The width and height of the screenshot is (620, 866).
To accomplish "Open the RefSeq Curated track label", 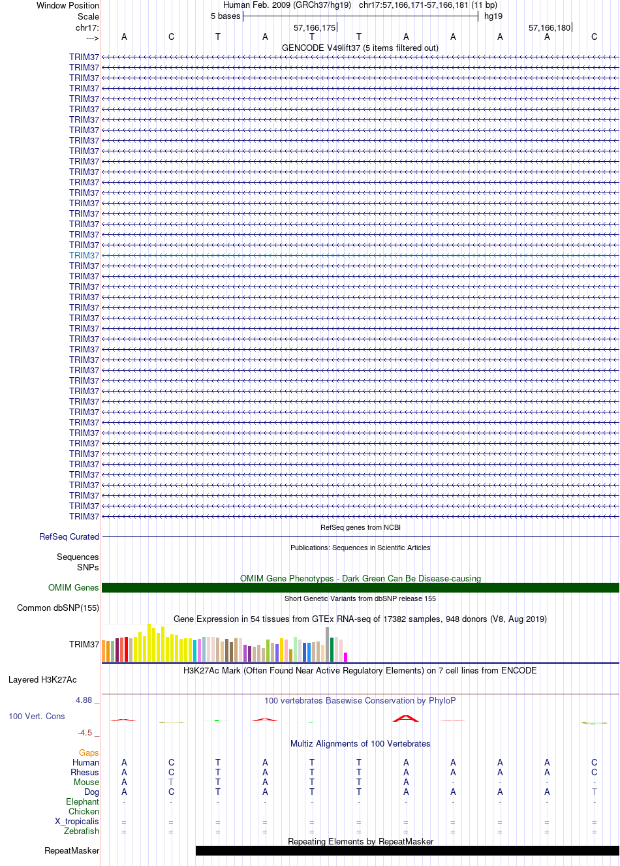I will 69,536.
